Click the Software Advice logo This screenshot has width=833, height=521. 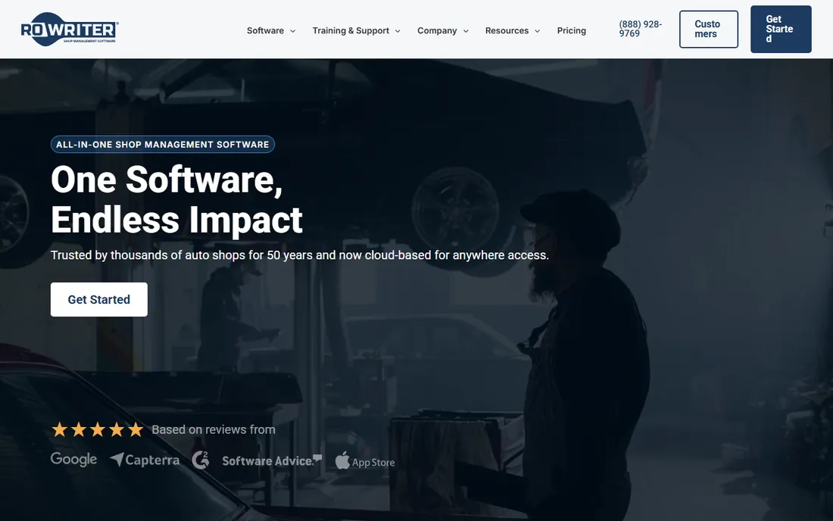coord(272,460)
